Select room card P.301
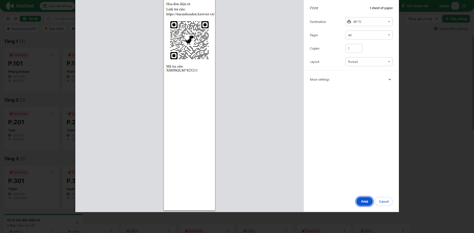474x233 pixels. coord(32,187)
